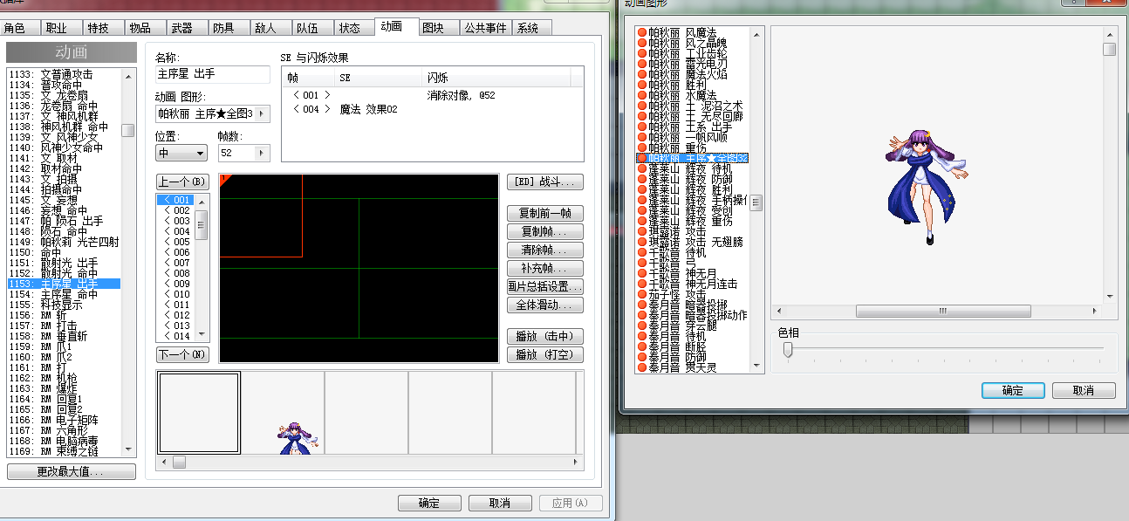Screen dimensions: 1129x521
Task: Click 播放 (击中) to play hit animation
Action: pos(545,337)
